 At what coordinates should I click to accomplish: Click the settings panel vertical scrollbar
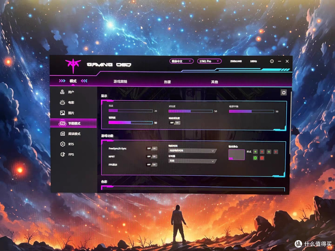click(291, 123)
